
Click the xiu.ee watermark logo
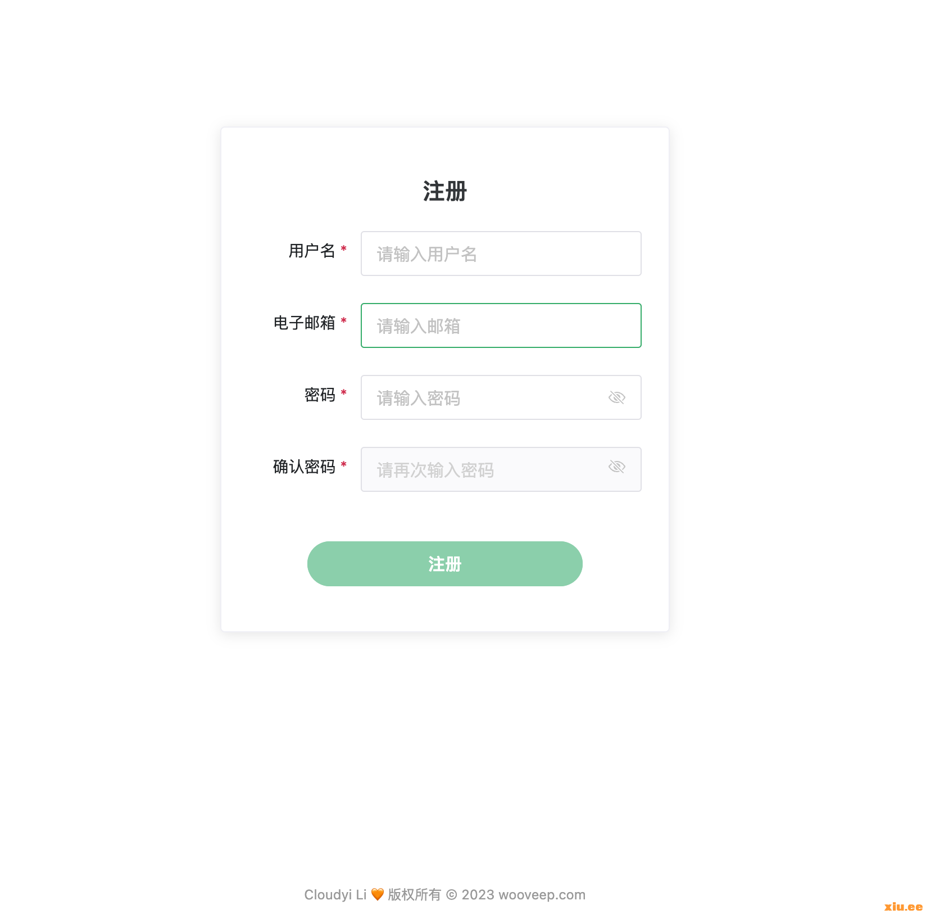click(x=903, y=906)
